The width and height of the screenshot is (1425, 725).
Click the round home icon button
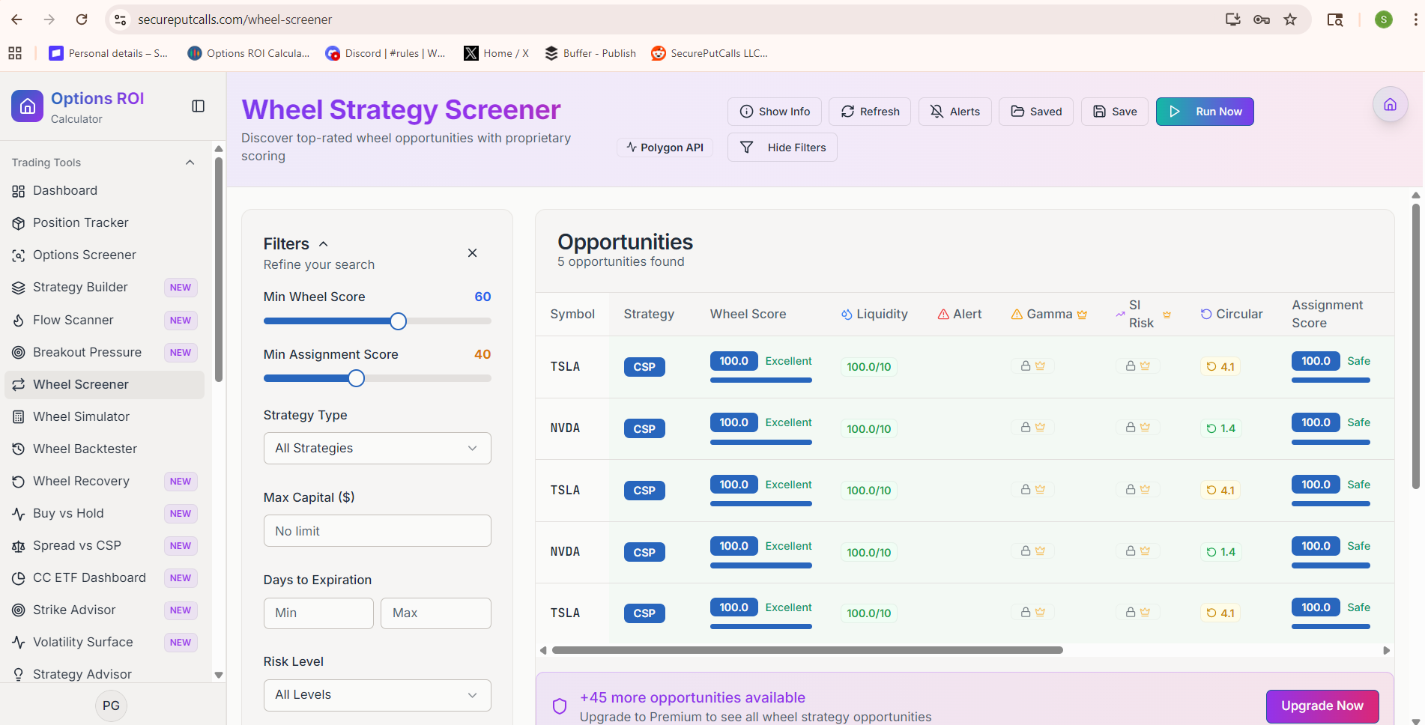coord(1390,105)
